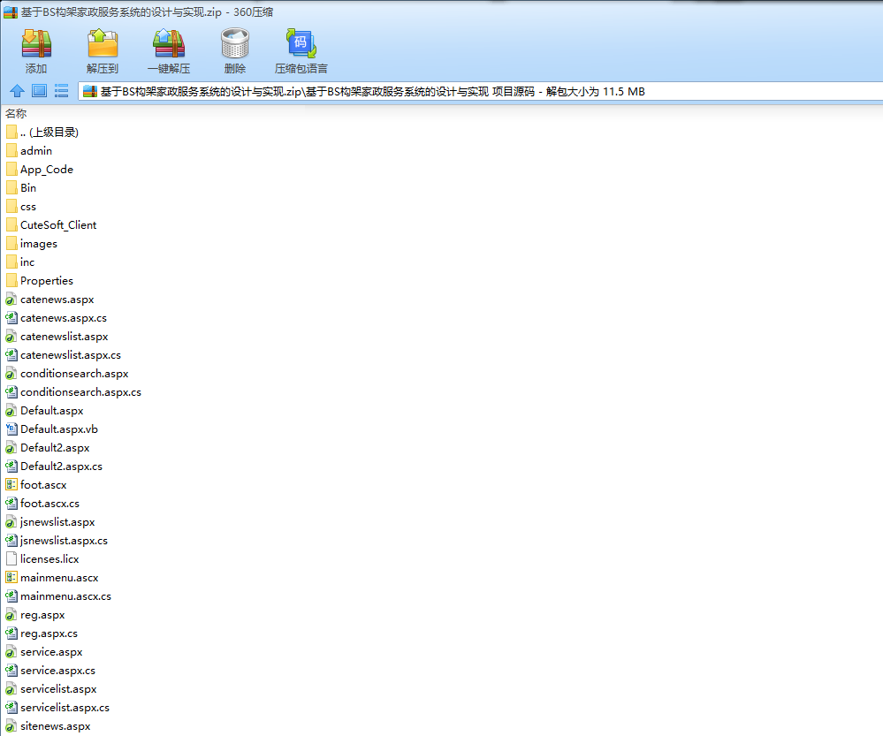The height and width of the screenshot is (736, 883).
Task: Click the 360压缩 app icon in title bar
Action: (x=11, y=11)
